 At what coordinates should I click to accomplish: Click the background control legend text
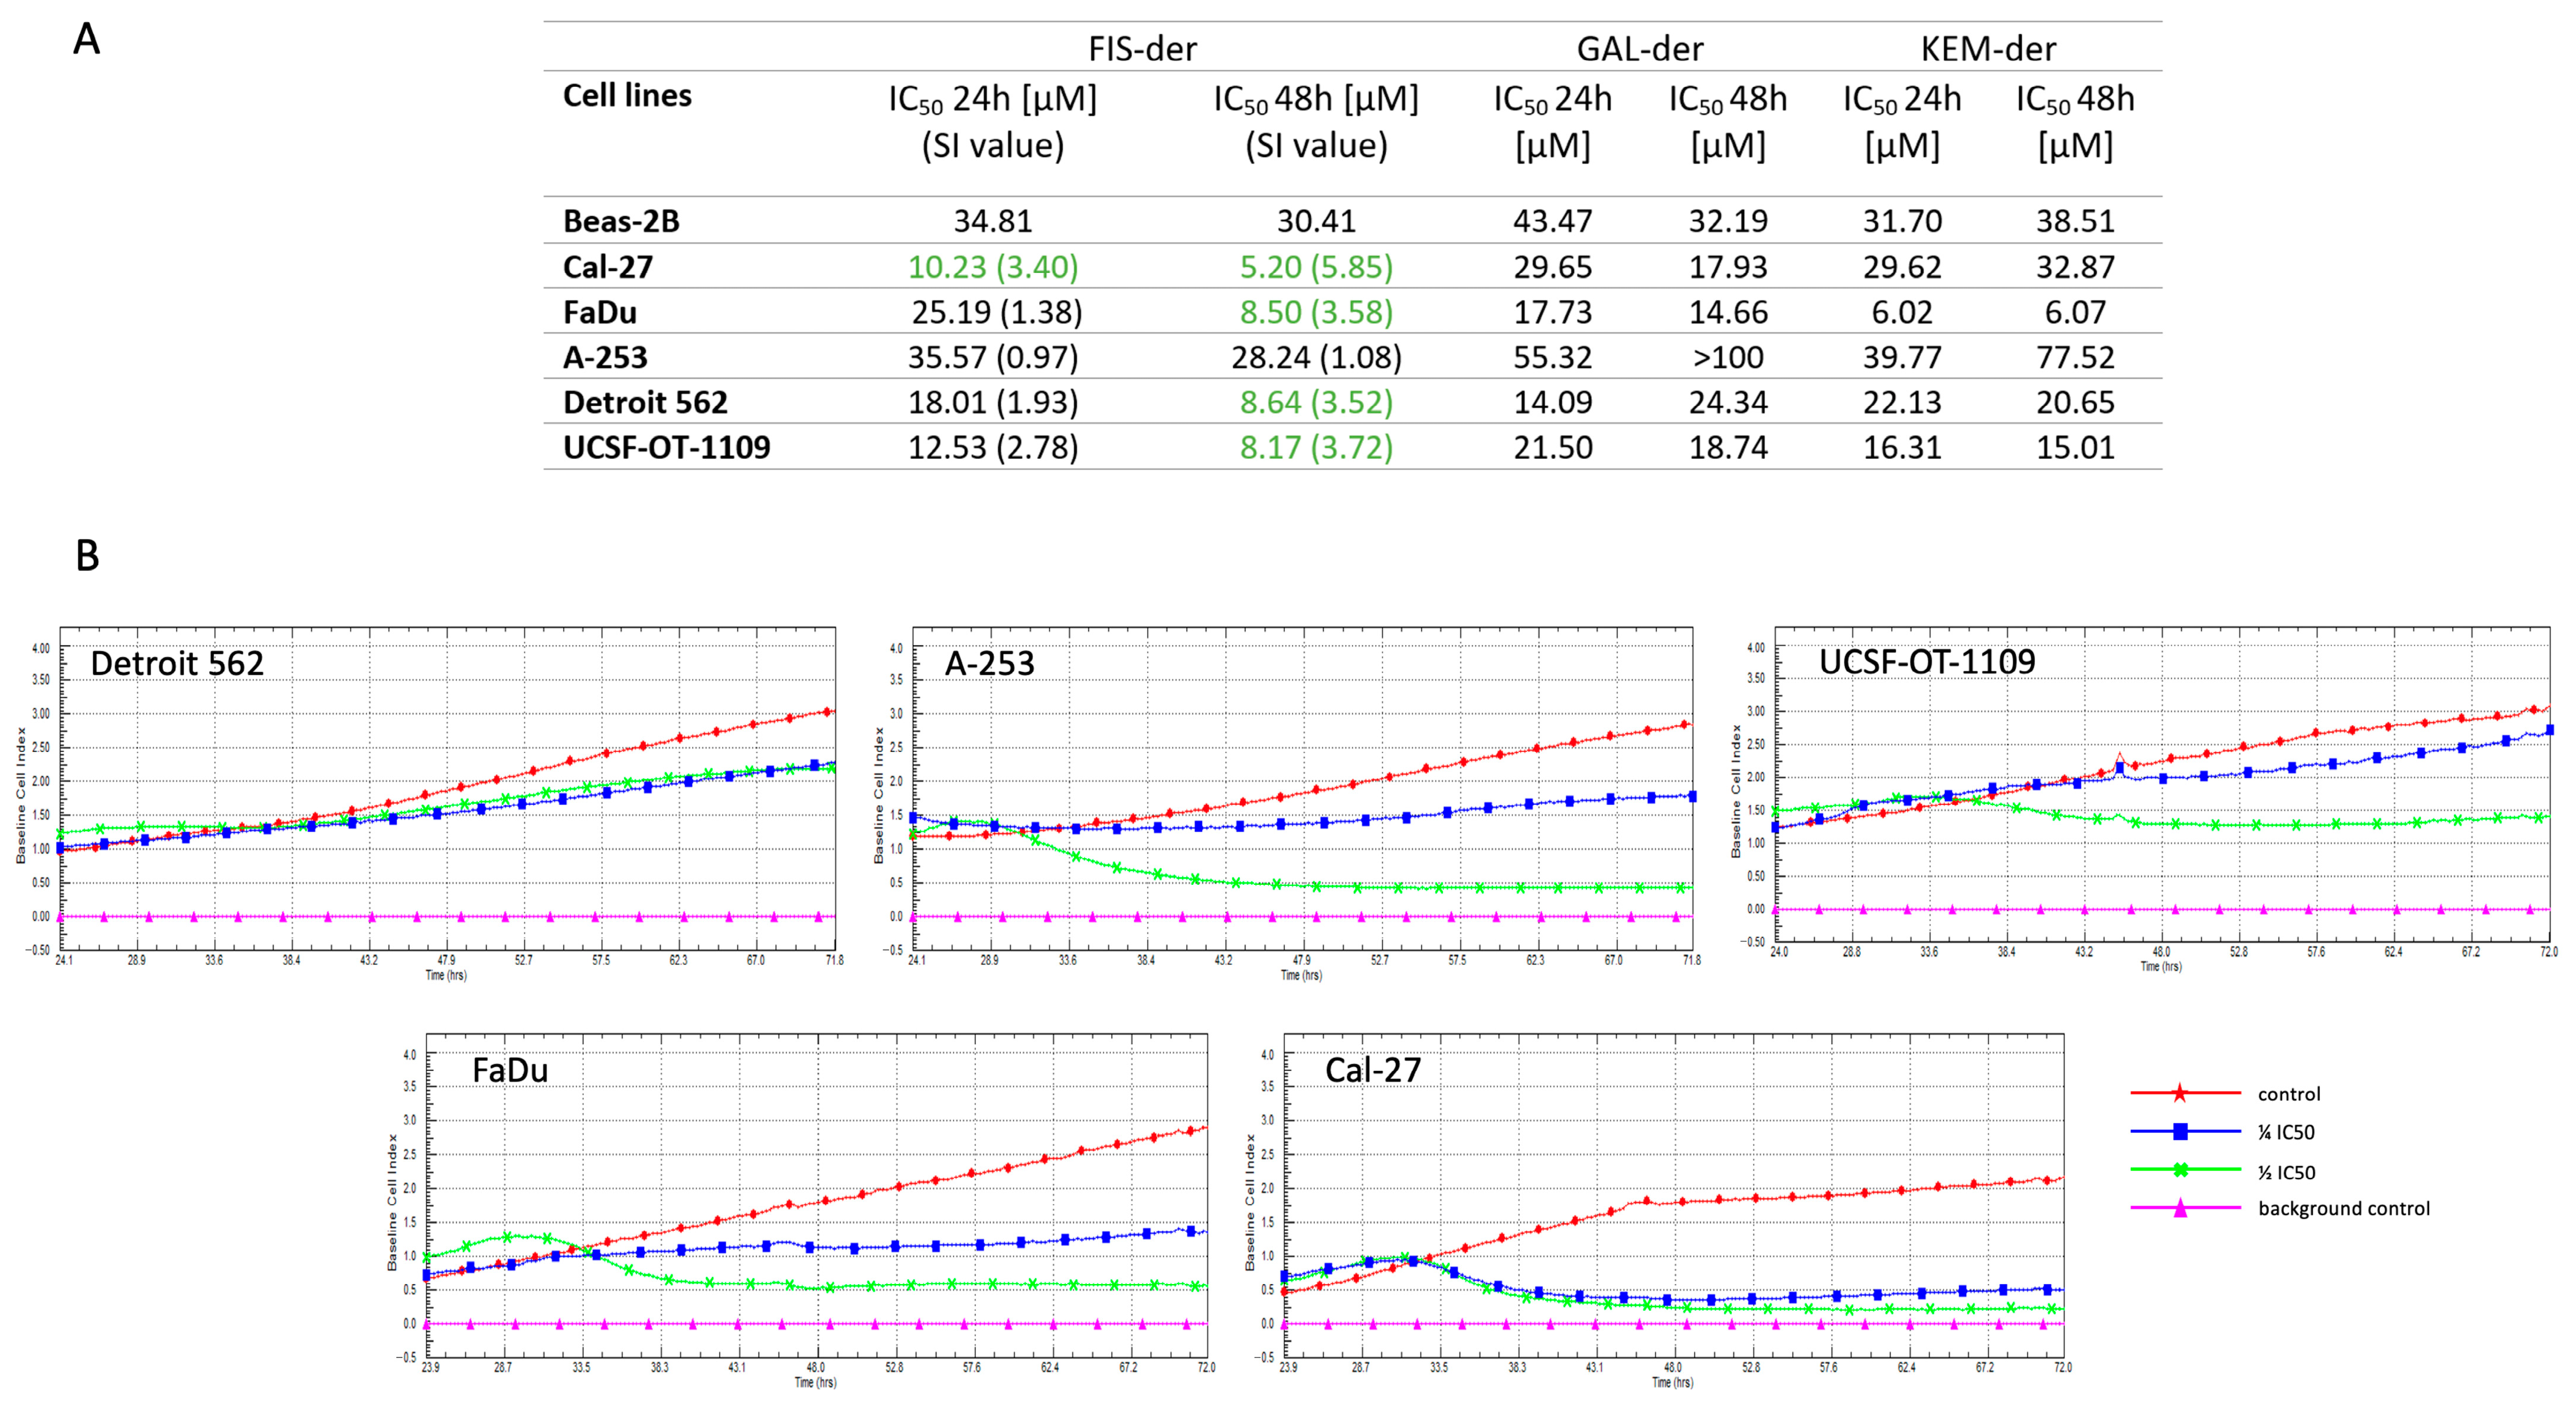pyautogui.click(x=2343, y=1209)
